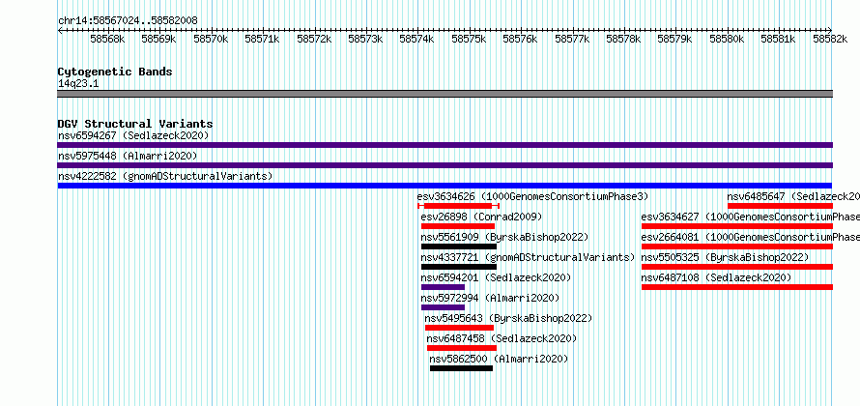Click the 14q23.1 band label
Screen dimensions: 860x406
click(x=78, y=83)
